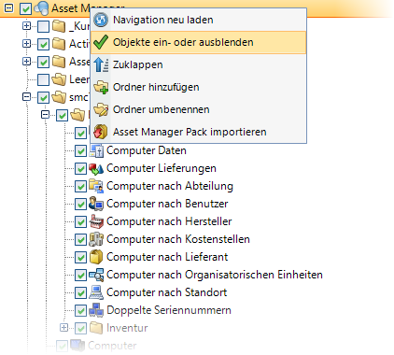Click the Asset Manager Pack importieren icon

[101, 132]
